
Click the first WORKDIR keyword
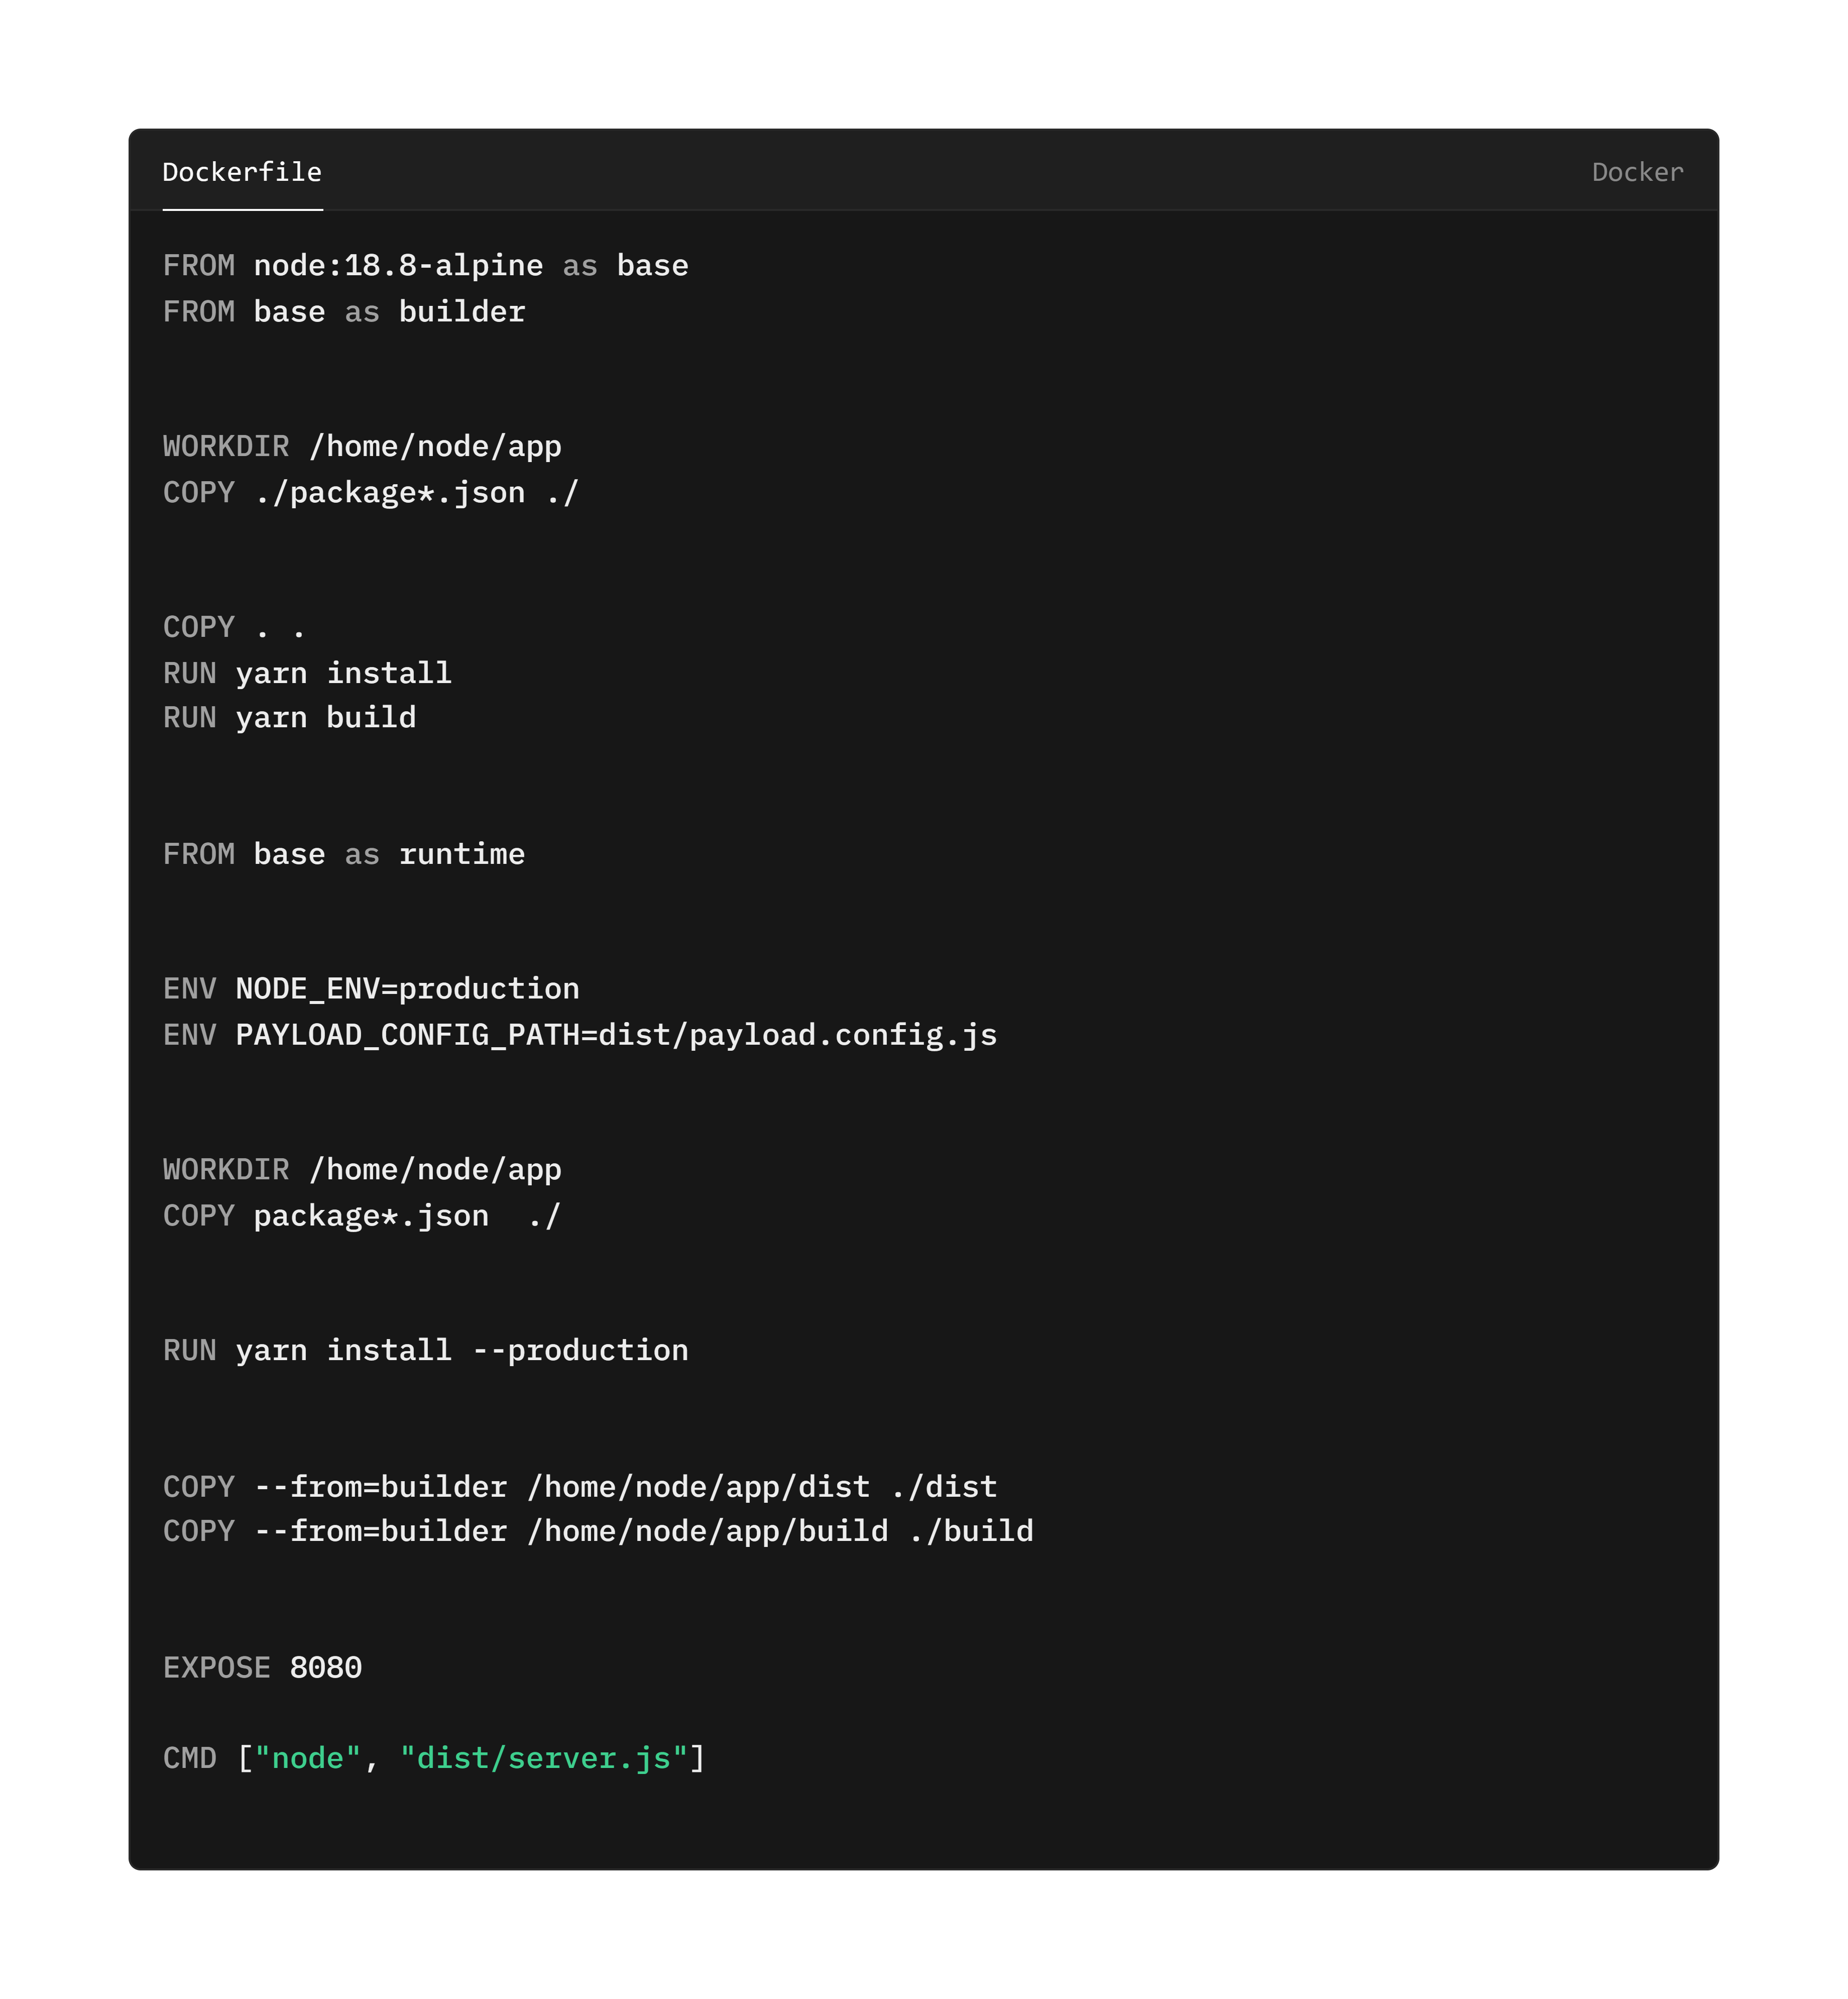(x=226, y=446)
